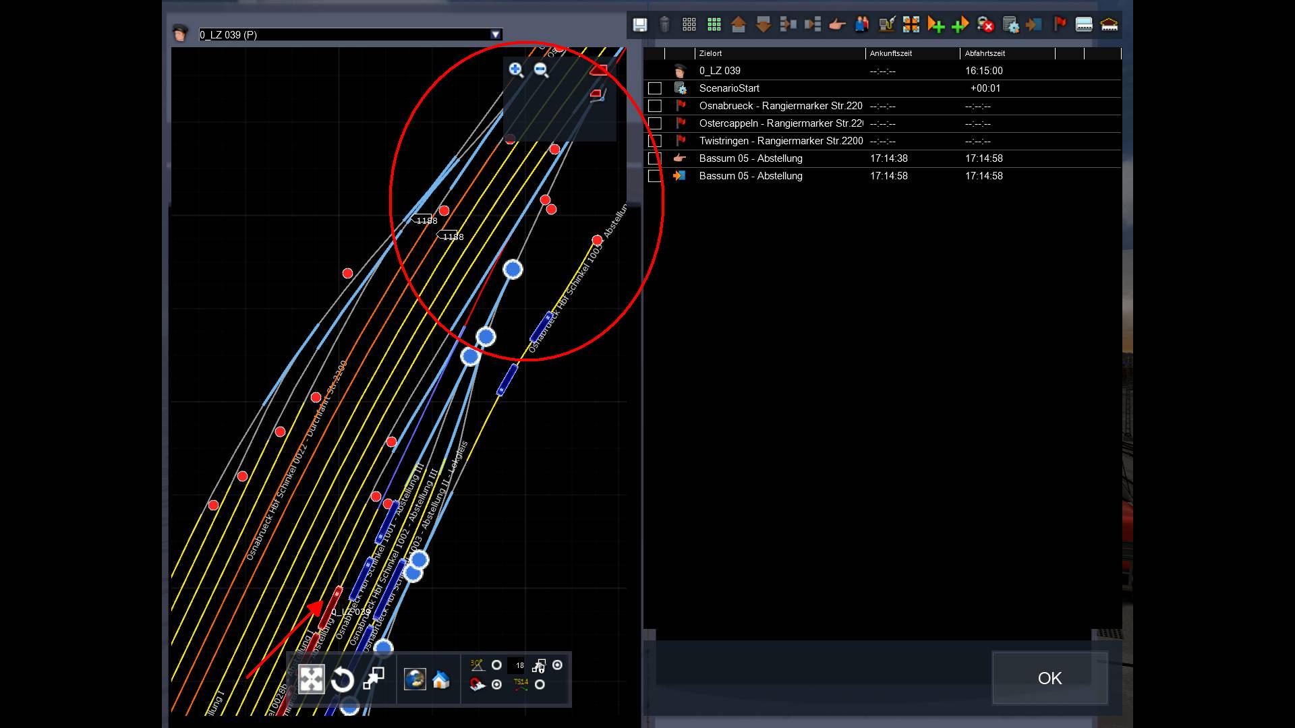This screenshot has width=1295, height=728.
Task: Select the Twistringen Rangiermarker entry
Action: 780,141
